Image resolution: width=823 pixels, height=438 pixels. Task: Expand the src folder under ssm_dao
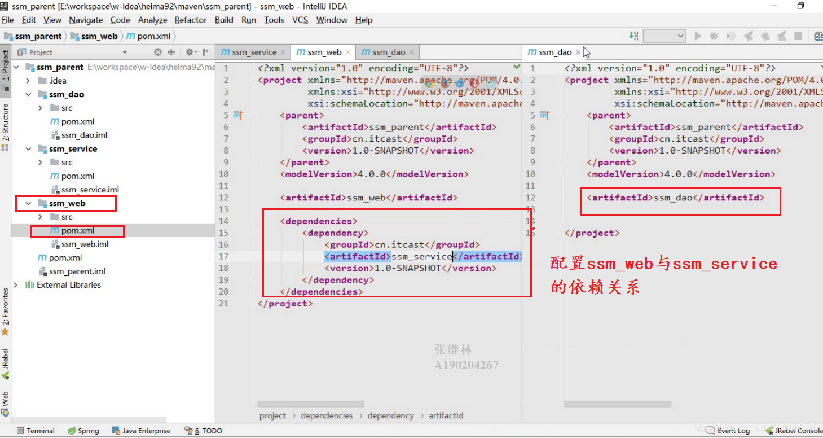(x=40, y=108)
